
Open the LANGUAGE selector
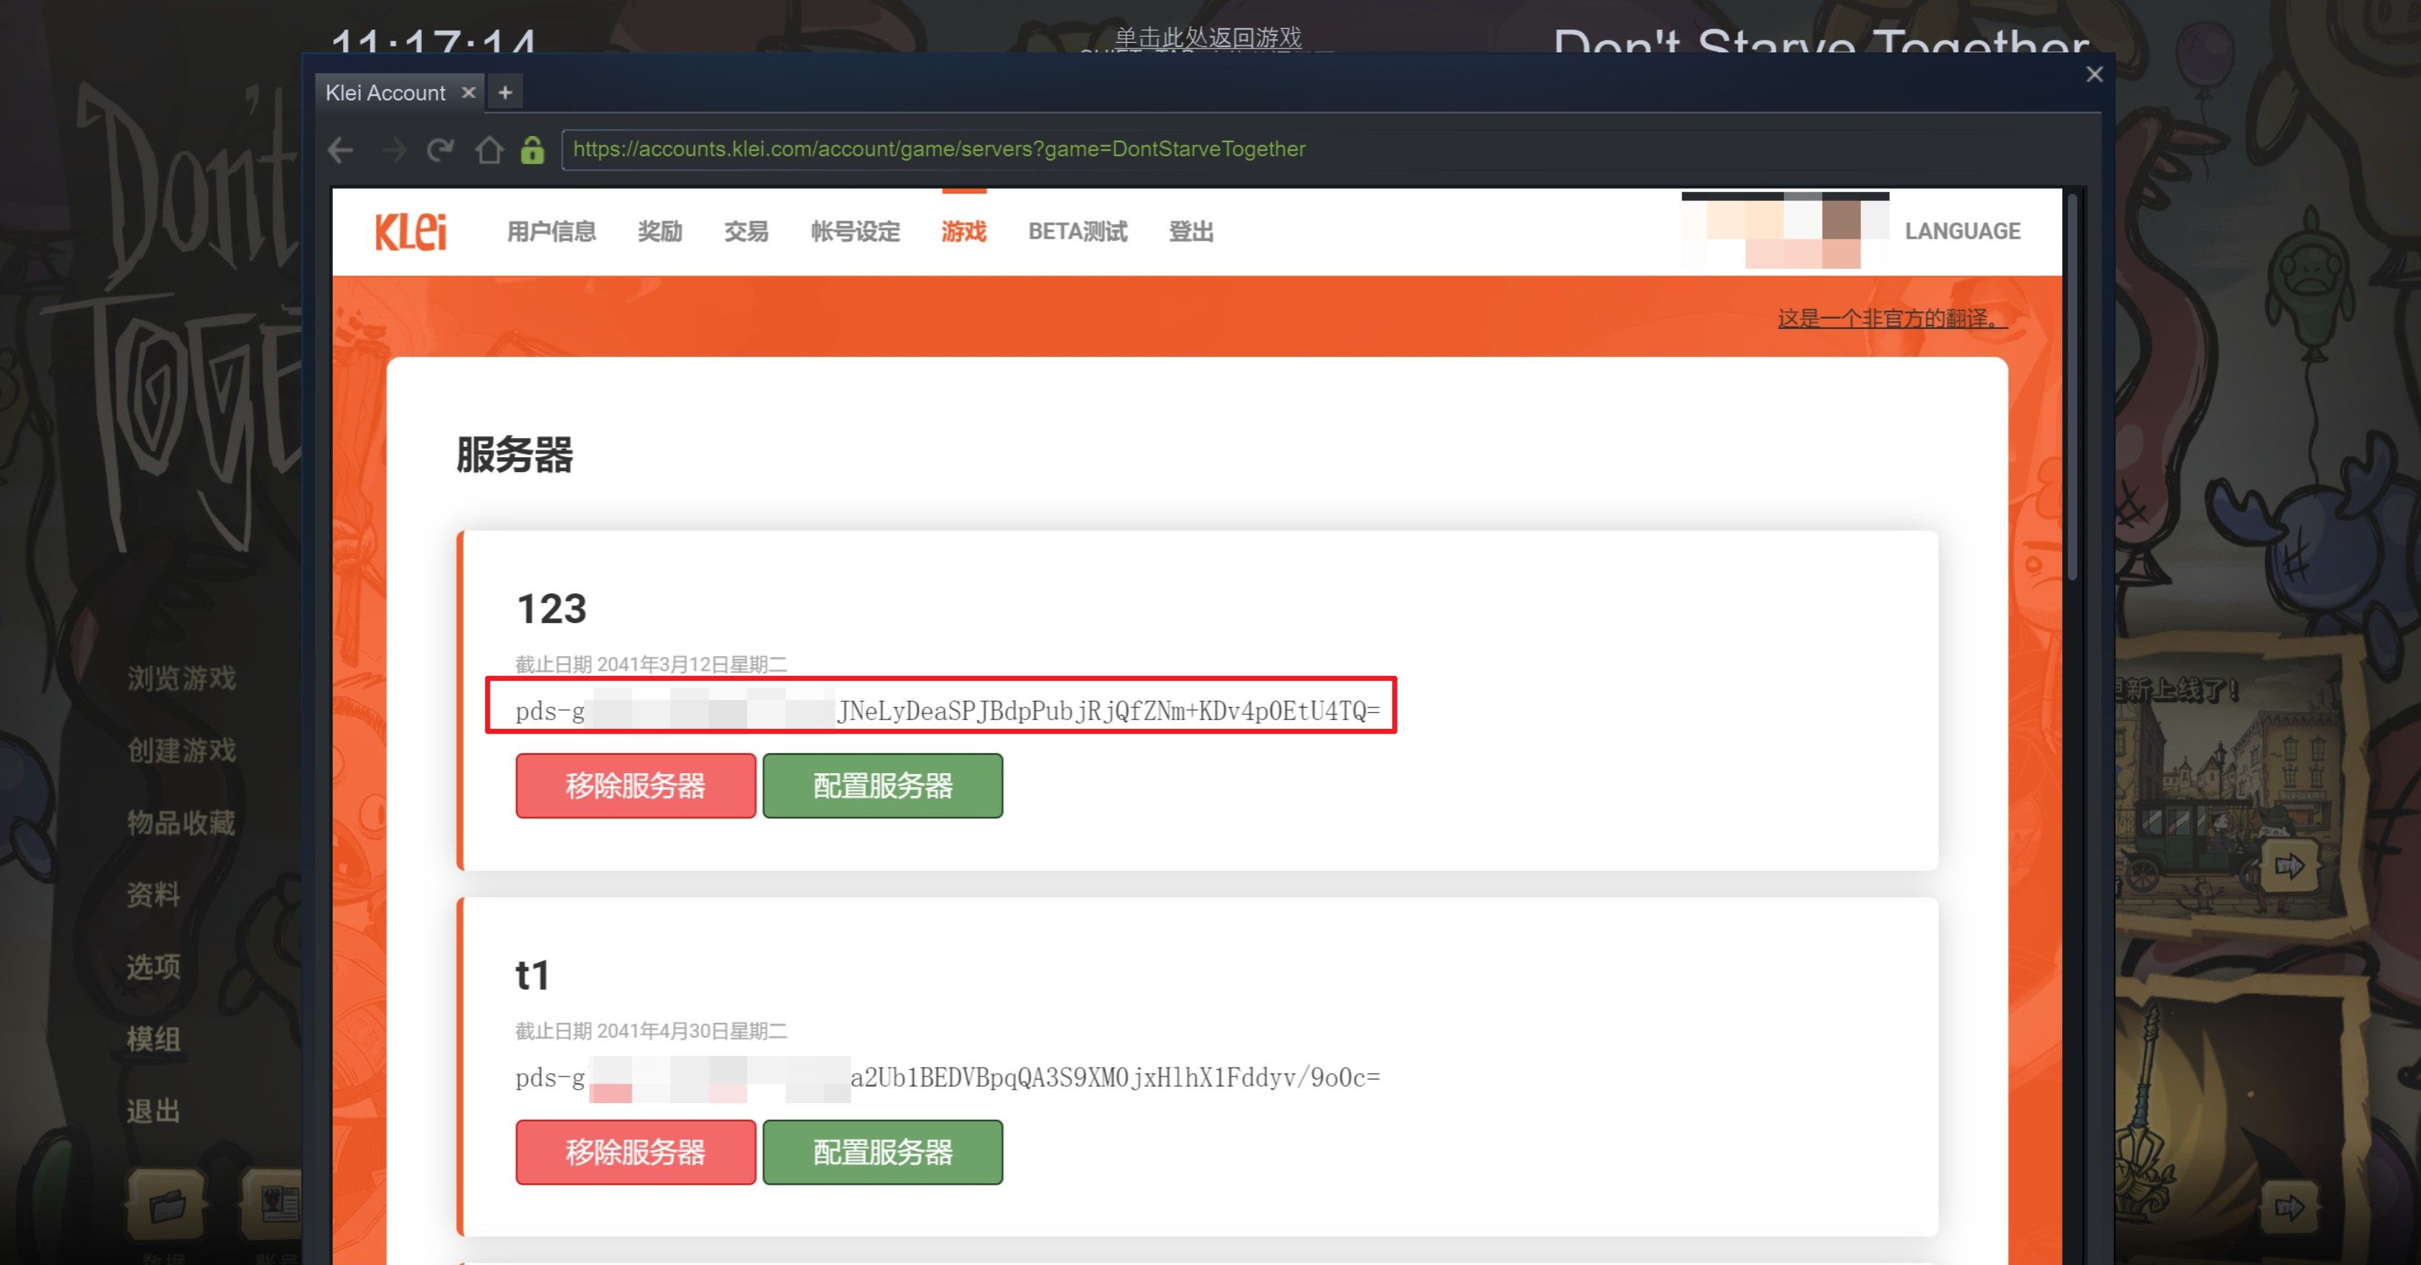coord(1962,231)
